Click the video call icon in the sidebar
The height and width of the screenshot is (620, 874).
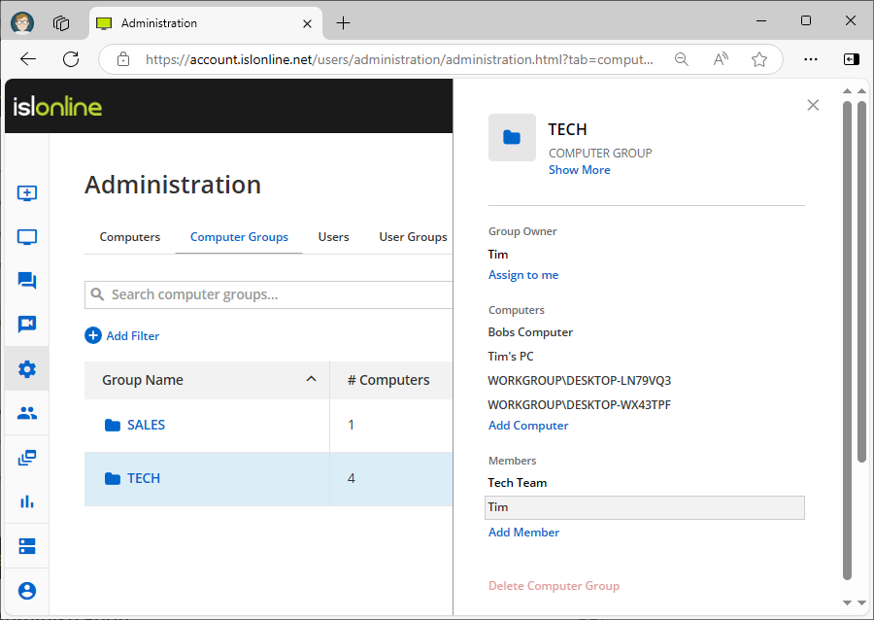[27, 325]
